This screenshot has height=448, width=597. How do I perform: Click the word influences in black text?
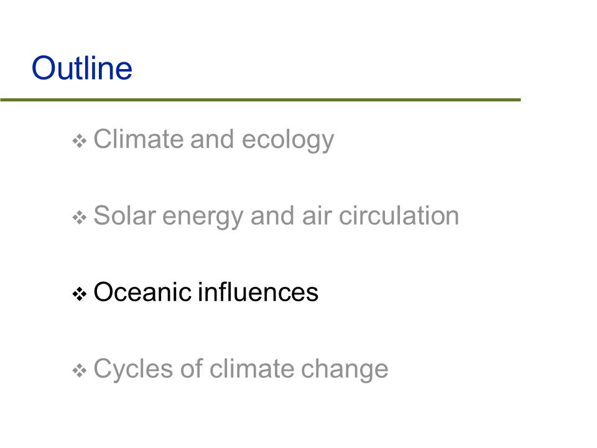point(258,292)
